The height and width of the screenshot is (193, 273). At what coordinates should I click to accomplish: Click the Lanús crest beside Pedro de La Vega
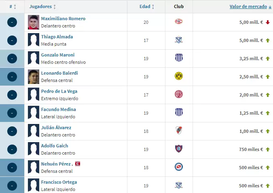(179, 94)
